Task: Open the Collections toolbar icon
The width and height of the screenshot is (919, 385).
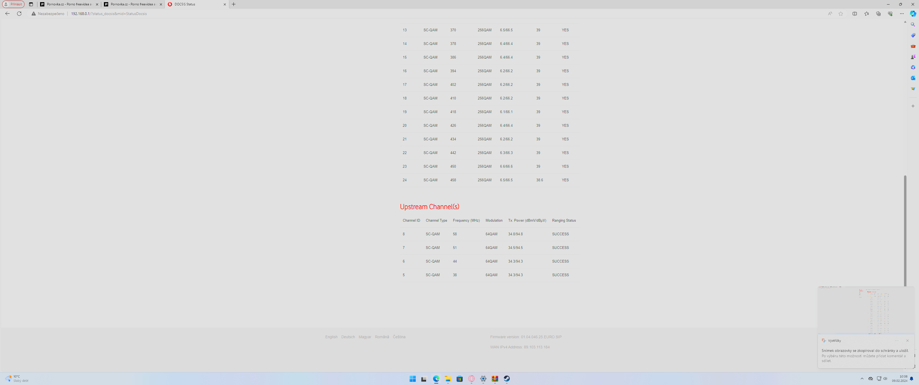Action: coord(878,14)
